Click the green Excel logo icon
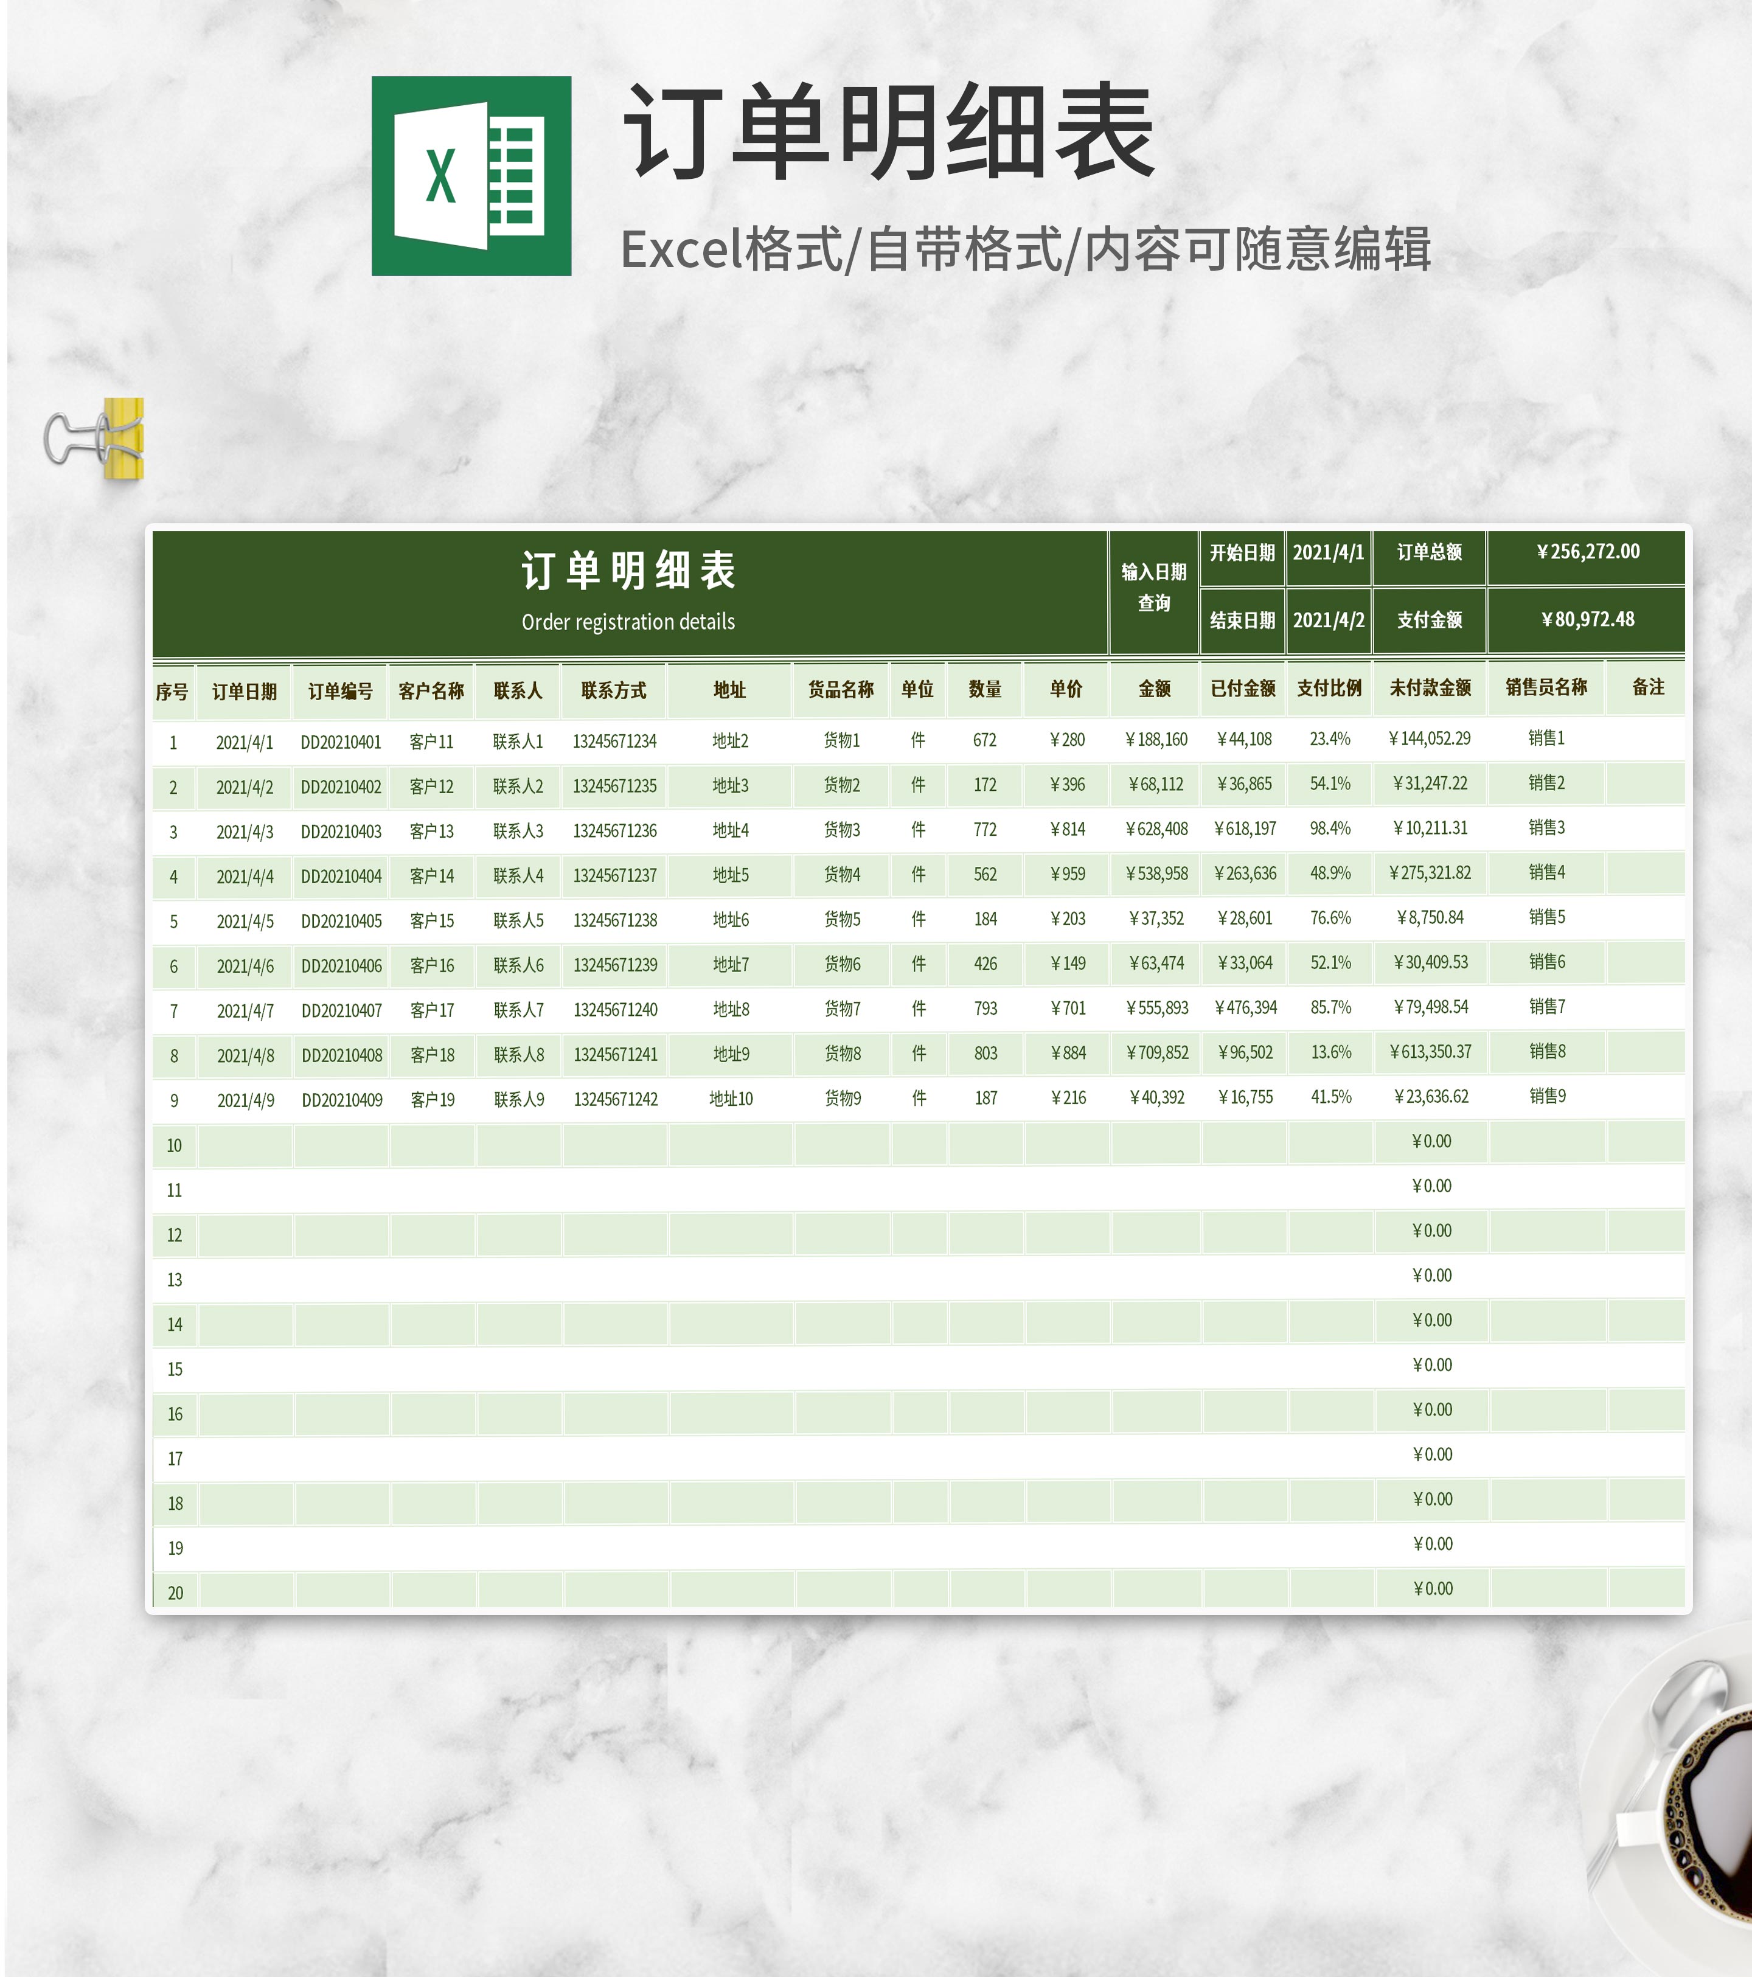 coord(471,176)
